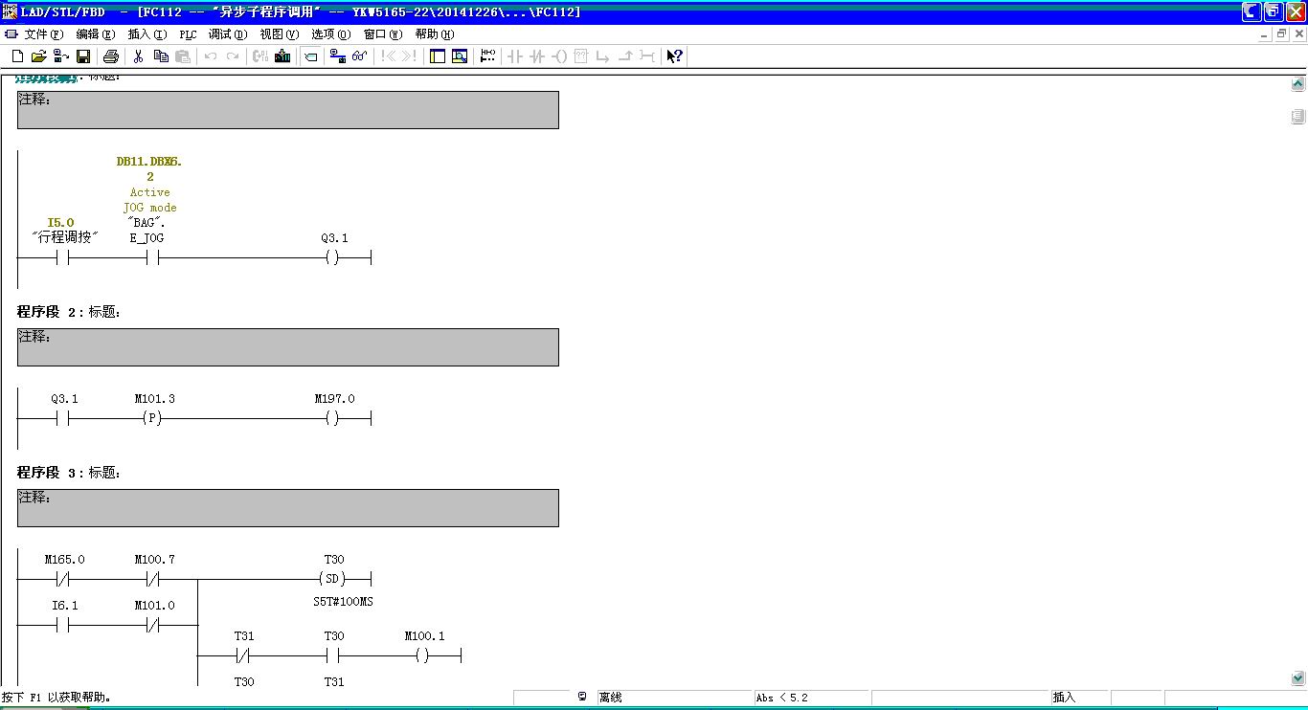The image size is (1308, 710).
Task: Select the T30 SD timer coil
Action: 332,579
